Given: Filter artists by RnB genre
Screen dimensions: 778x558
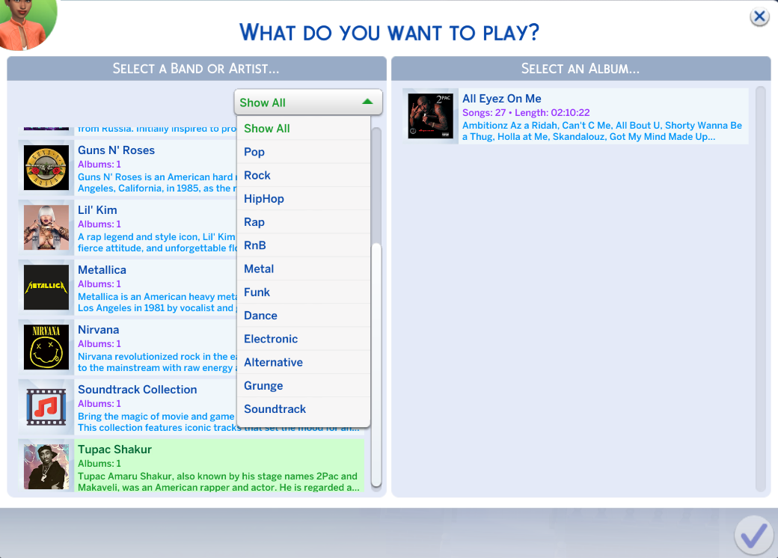Looking at the screenshot, I should point(304,245).
